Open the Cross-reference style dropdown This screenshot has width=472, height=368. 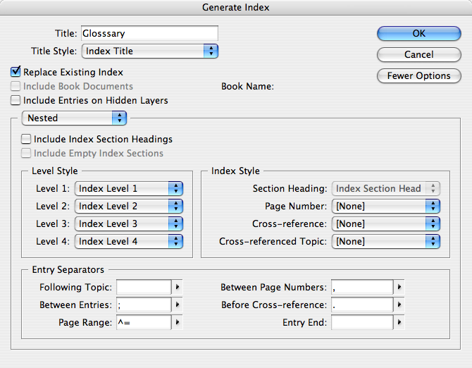[x=385, y=223]
